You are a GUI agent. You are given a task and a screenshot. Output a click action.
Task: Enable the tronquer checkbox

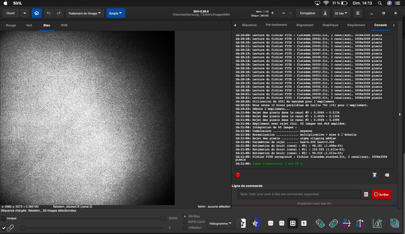pyautogui.click(x=3, y=218)
